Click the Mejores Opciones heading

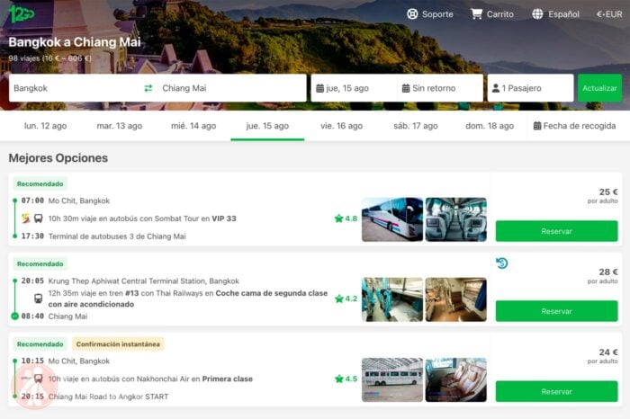tap(58, 158)
